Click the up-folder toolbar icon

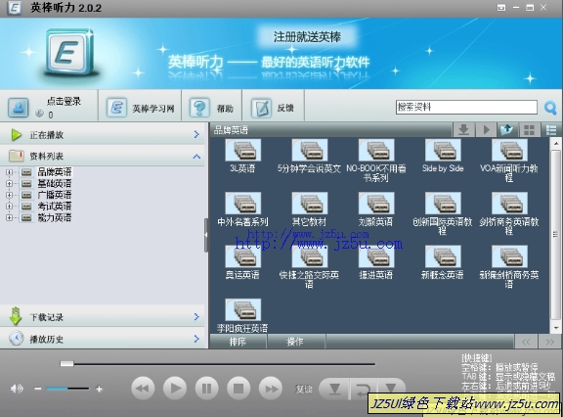coord(507,130)
